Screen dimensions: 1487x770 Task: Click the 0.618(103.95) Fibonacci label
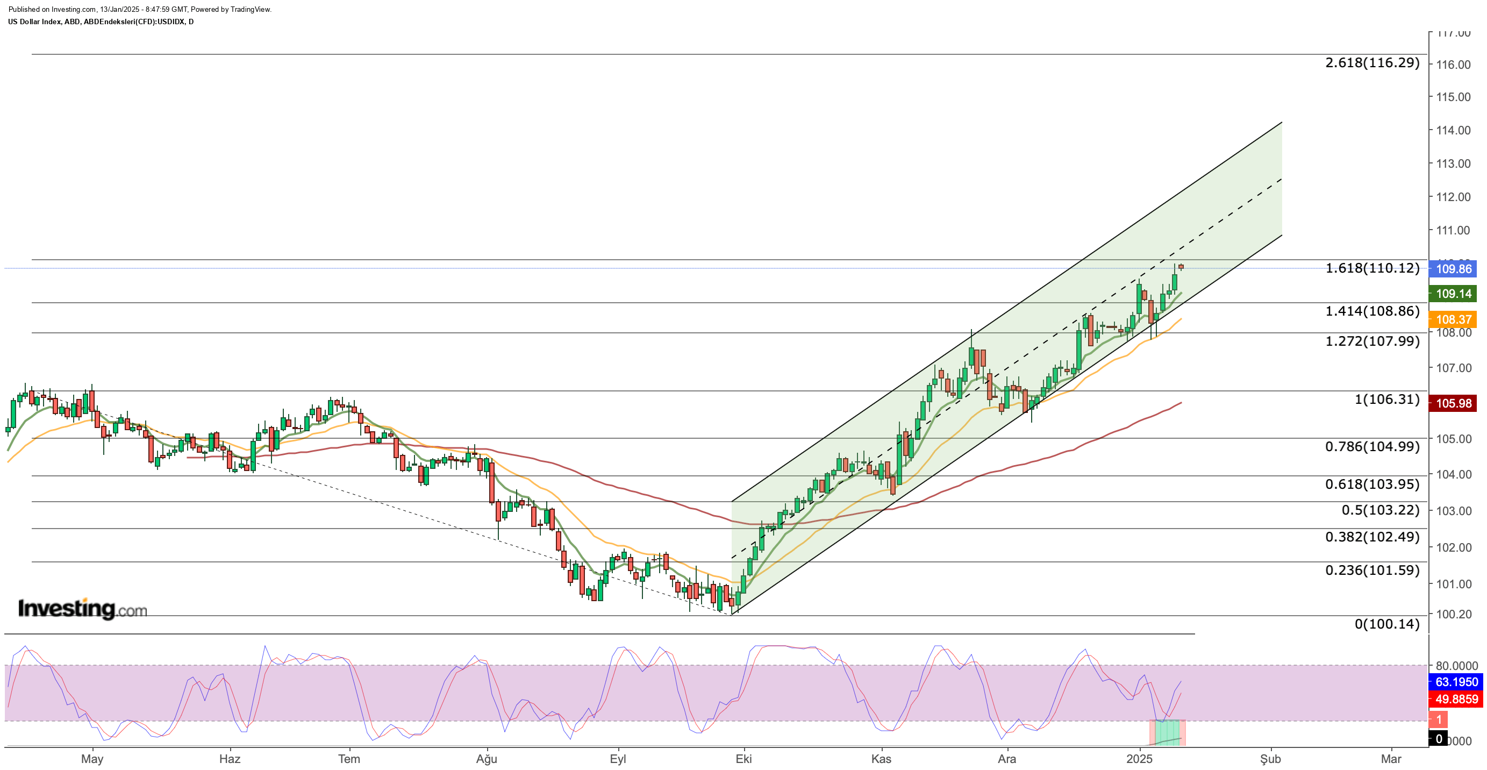coord(1372,484)
